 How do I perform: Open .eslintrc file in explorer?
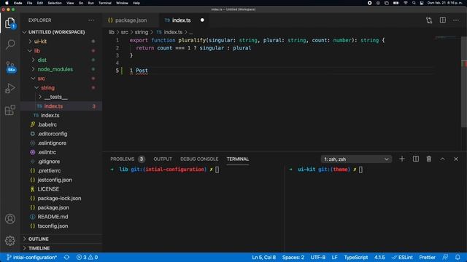pyautogui.click(x=47, y=152)
